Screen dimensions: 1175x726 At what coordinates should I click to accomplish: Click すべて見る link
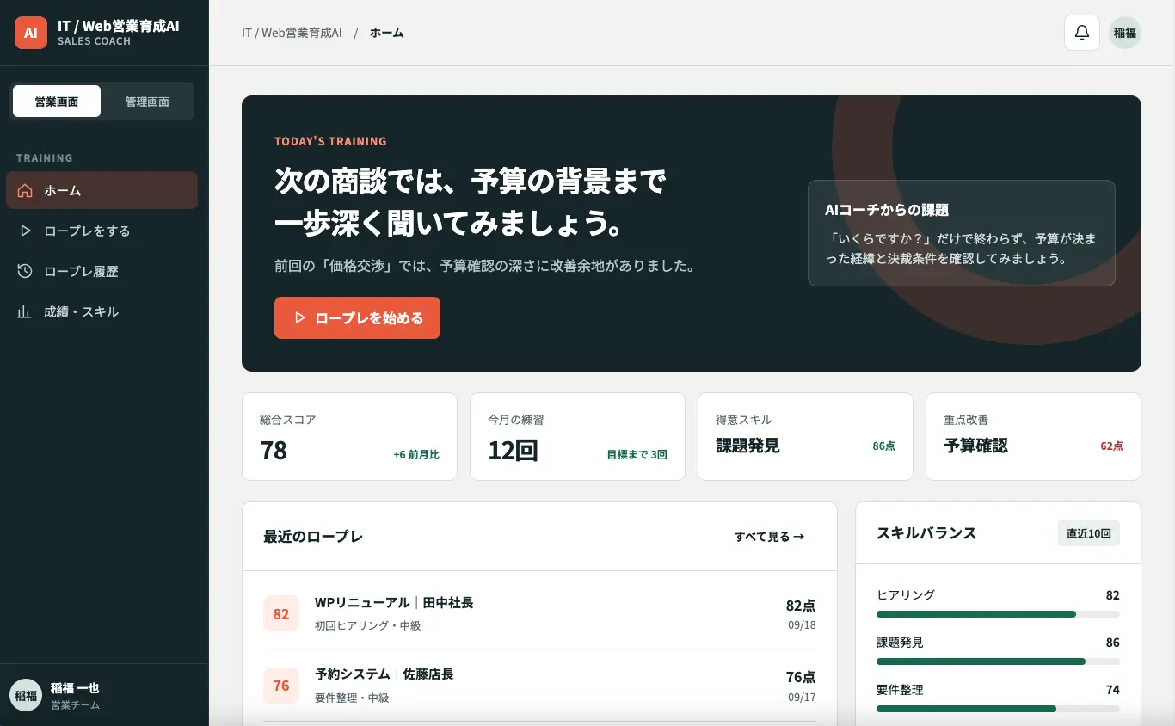(x=769, y=536)
